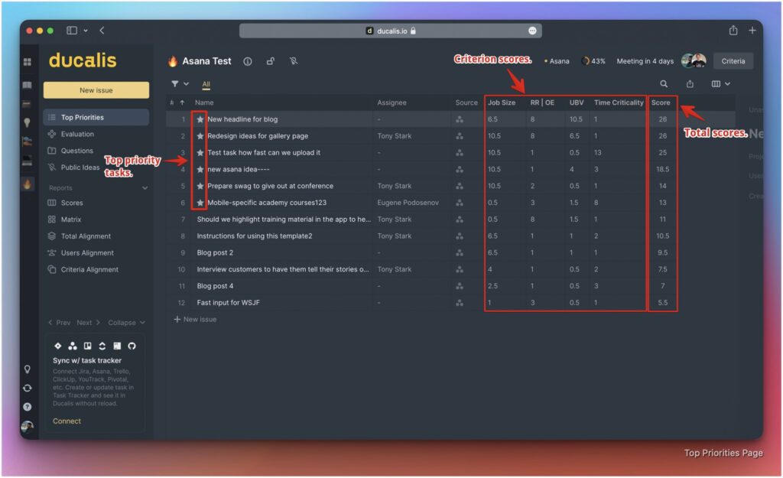Open Safari sidebar dropdown chevron
Viewport: 783px width, 478px height.
tap(86, 31)
